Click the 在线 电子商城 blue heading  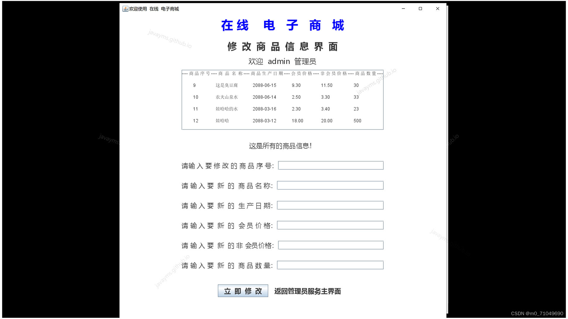coord(283,25)
